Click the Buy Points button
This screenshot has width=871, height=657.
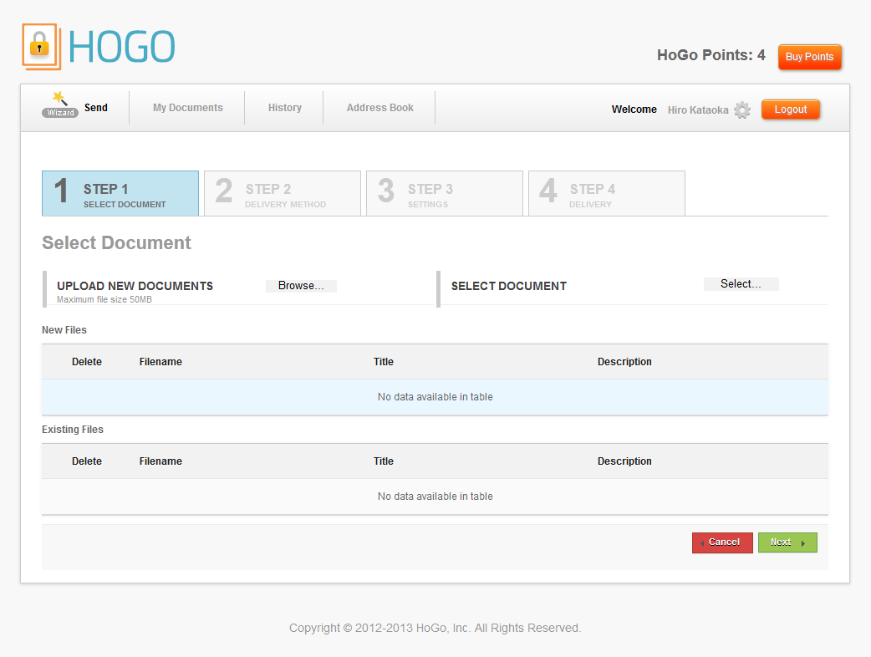coord(809,57)
